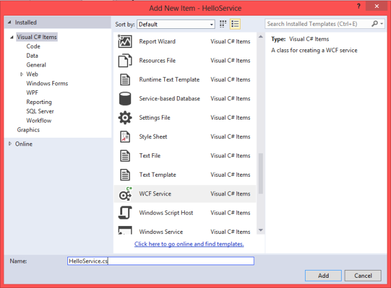Click the template list scrollbar up arrow
The image size is (391, 288).
[260, 37]
